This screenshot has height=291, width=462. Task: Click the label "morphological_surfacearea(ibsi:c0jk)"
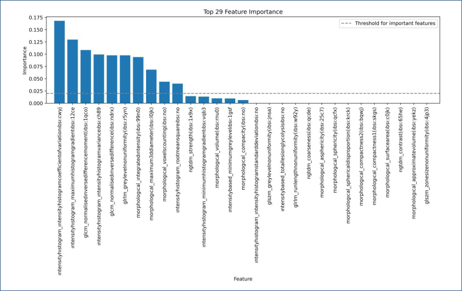point(387,153)
